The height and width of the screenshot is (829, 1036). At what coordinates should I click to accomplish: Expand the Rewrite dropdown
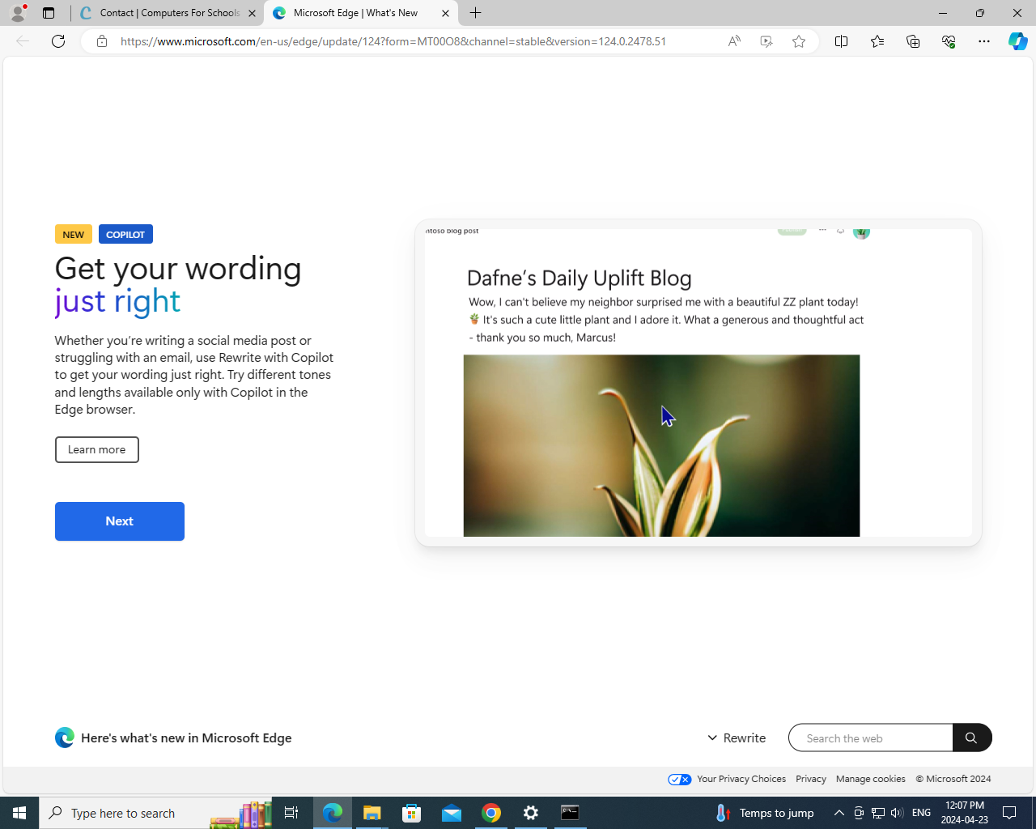[737, 738]
